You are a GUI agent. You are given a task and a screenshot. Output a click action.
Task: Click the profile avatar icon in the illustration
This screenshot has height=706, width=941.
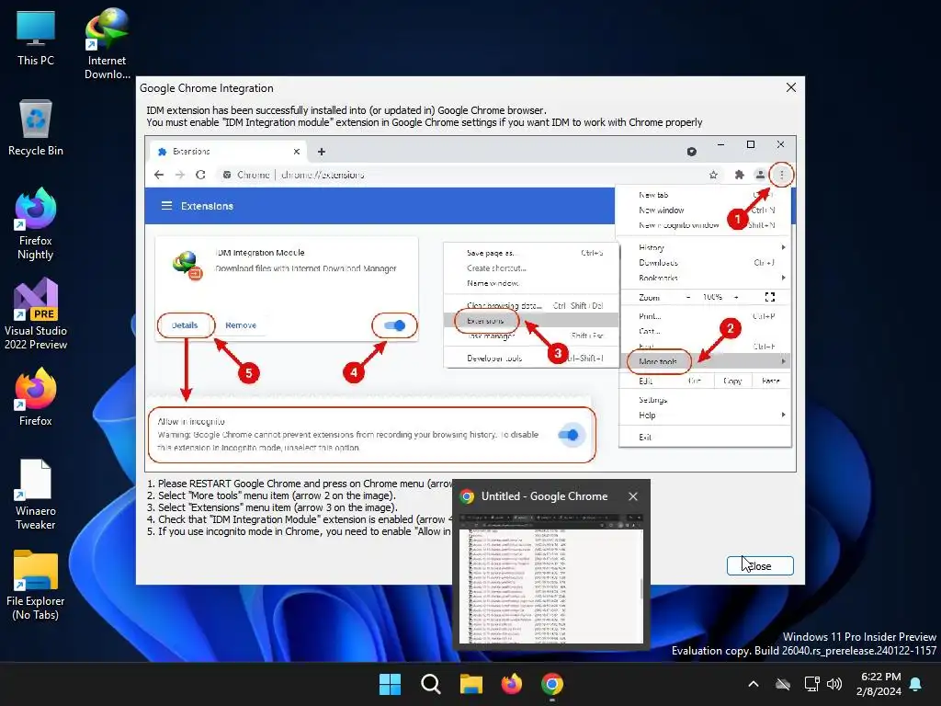(760, 175)
